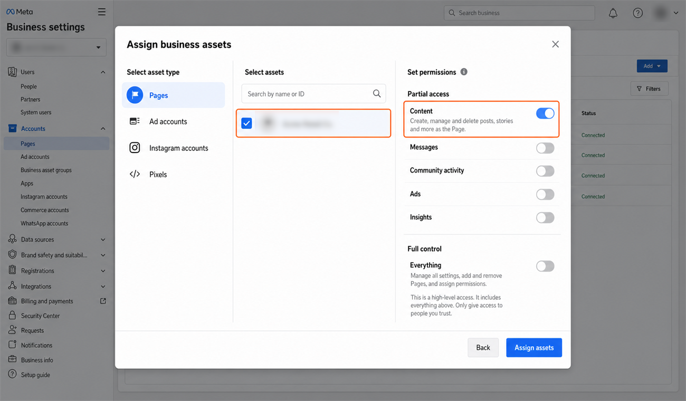Viewport: 686px width, 401px height.
Task: Click the Pages flag icon
Action: click(135, 95)
